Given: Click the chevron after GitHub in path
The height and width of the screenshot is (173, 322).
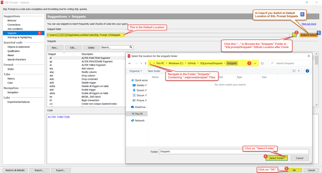Looking at the screenshot, I should click(198, 63).
